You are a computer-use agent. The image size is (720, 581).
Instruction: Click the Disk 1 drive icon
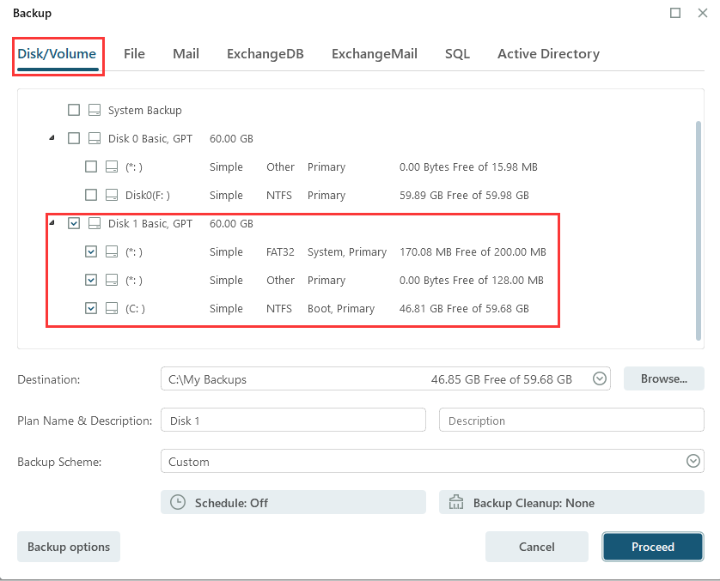click(x=95, y=224)
